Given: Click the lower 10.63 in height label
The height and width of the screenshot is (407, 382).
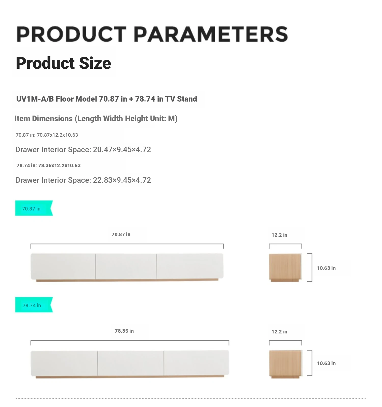Looking at the screenshot, I should (326, 363).
